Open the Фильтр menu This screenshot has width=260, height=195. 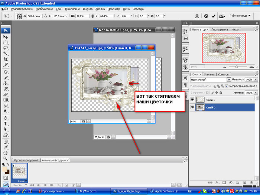point(88,9)
